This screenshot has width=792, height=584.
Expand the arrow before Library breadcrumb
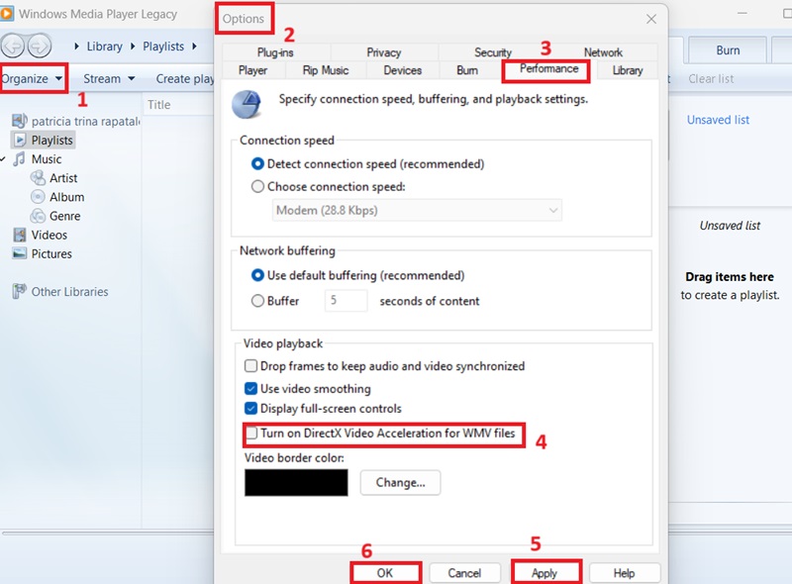click(x=76, y=46)
